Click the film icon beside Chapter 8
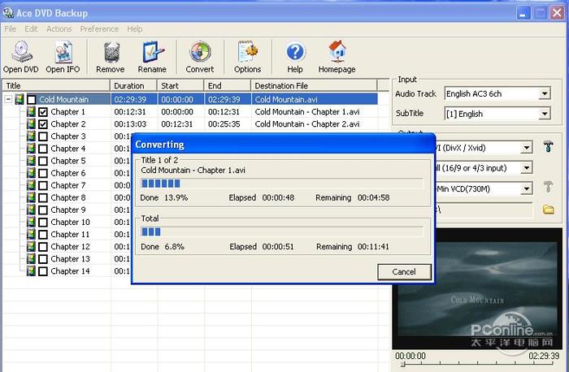Viewport: 569px width, 372px height. point(31,197)
